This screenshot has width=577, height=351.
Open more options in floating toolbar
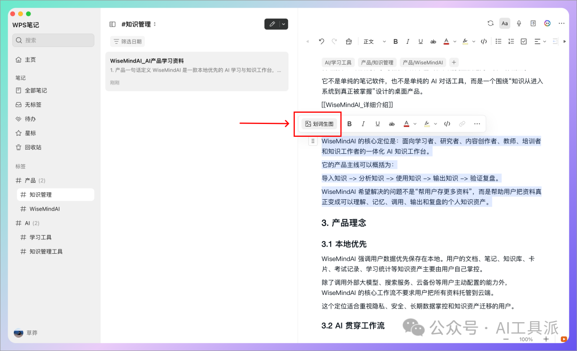coord(477,124)
